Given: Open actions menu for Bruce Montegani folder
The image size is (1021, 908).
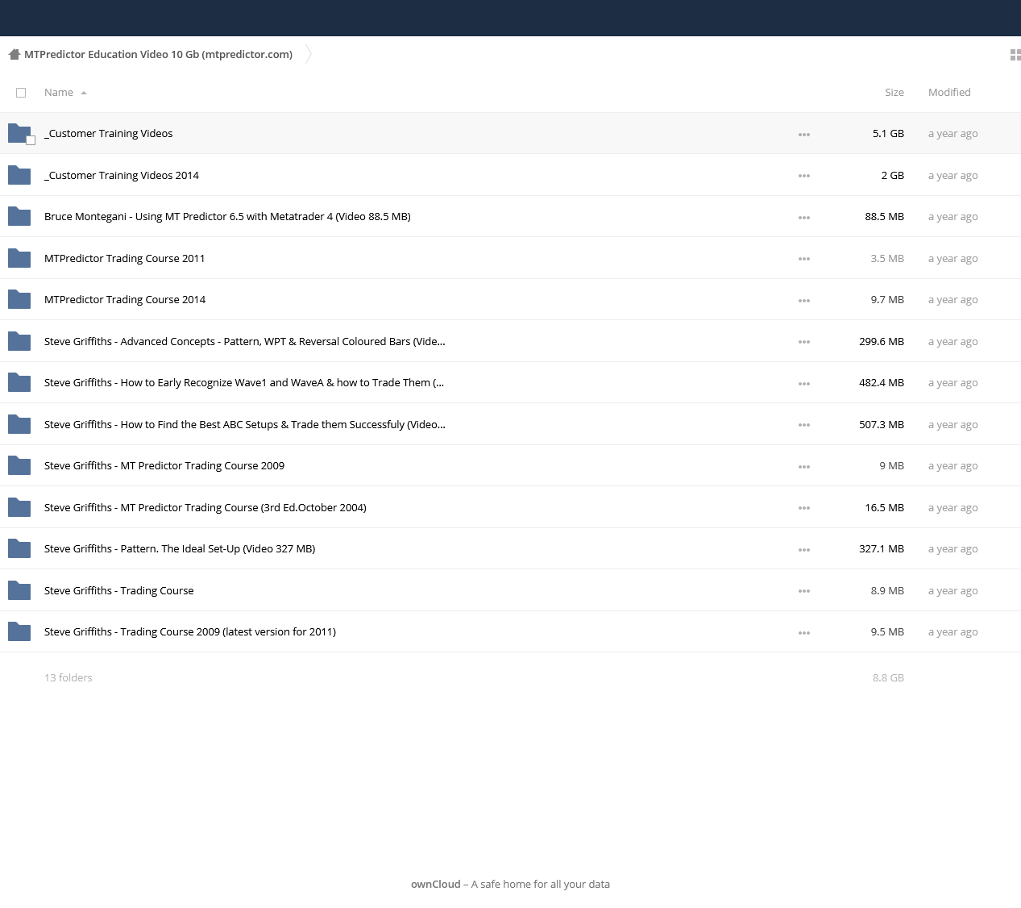Looking at the screenshot, I should click(x=804, y=218).
